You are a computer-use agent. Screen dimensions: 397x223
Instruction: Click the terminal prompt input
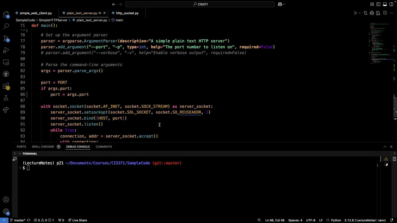28,168
